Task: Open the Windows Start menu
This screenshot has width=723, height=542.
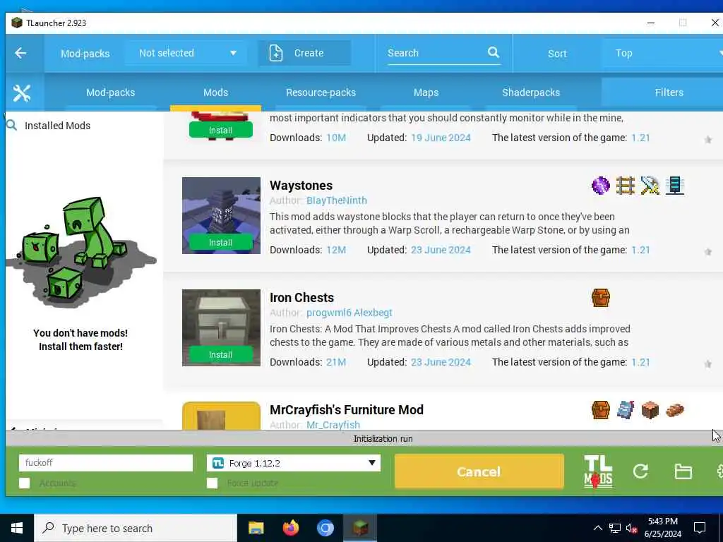Action: pyautogui.click(x=17, y=528)
